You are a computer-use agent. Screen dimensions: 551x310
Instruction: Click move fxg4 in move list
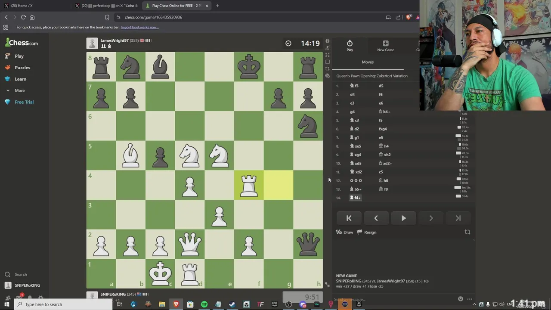point(383,129)
